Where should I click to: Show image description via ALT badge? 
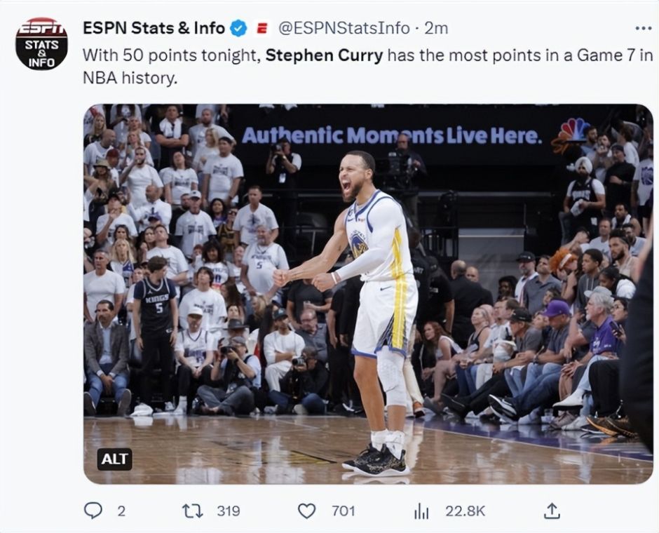(114, 459)
